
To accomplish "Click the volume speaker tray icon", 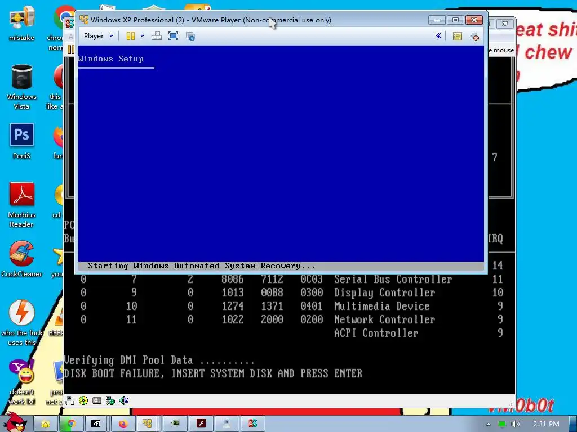I will pos(515,424).
